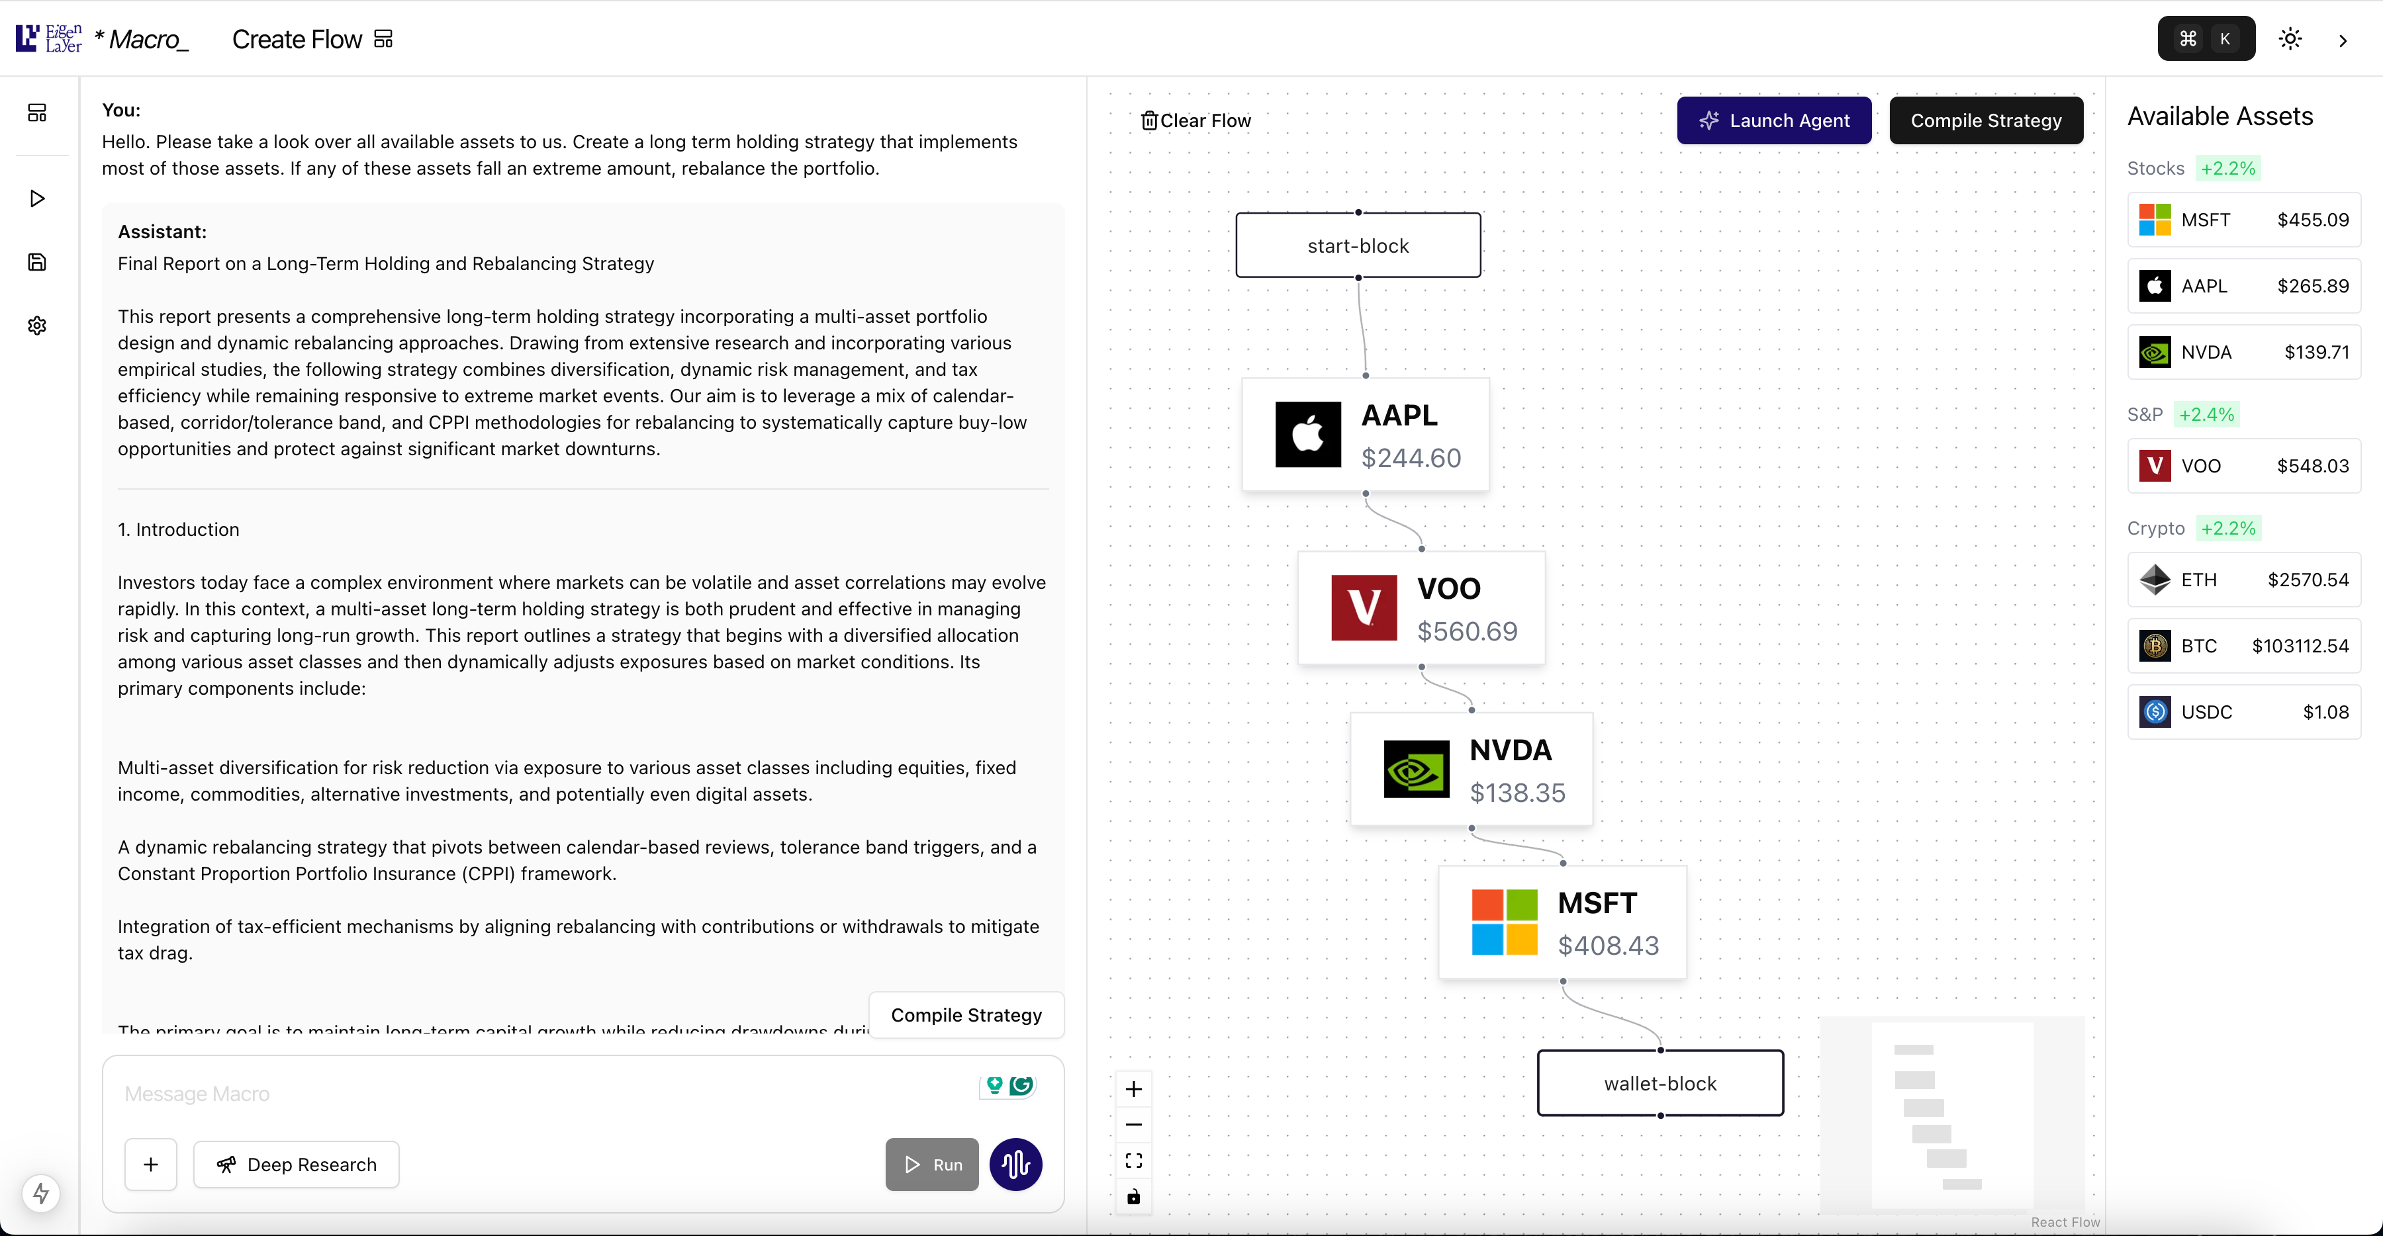This screenshot has width=2383, height=1236.
Task: Fit the flow view to screen
Action: 1133,1161
